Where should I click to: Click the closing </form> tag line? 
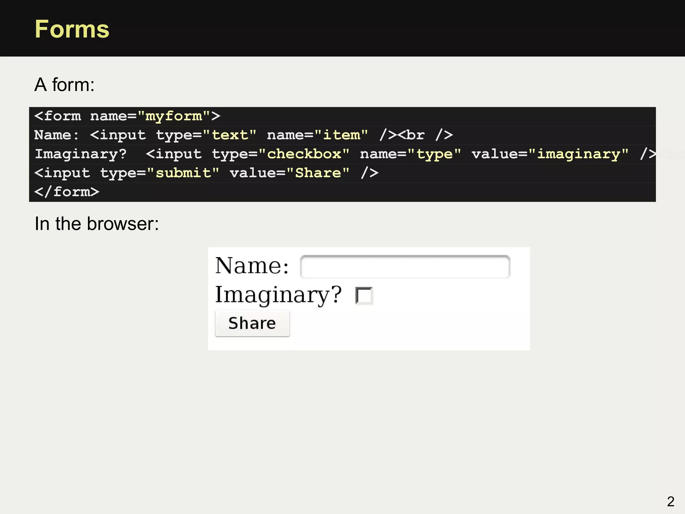point(67,192)
